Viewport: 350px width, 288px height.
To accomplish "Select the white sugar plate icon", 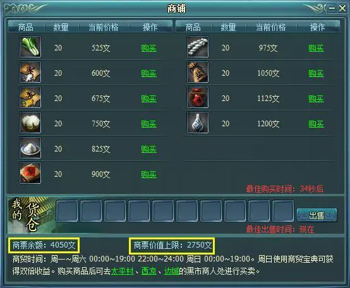I will (x=30, y=148).
